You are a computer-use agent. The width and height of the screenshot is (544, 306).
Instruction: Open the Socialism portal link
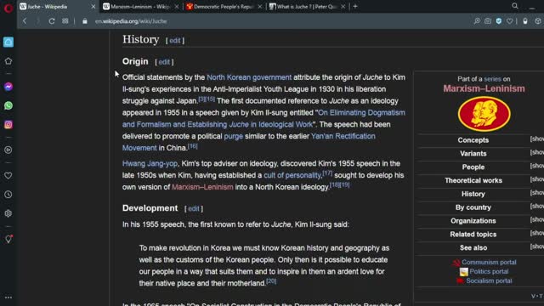(x=489, y=281)
